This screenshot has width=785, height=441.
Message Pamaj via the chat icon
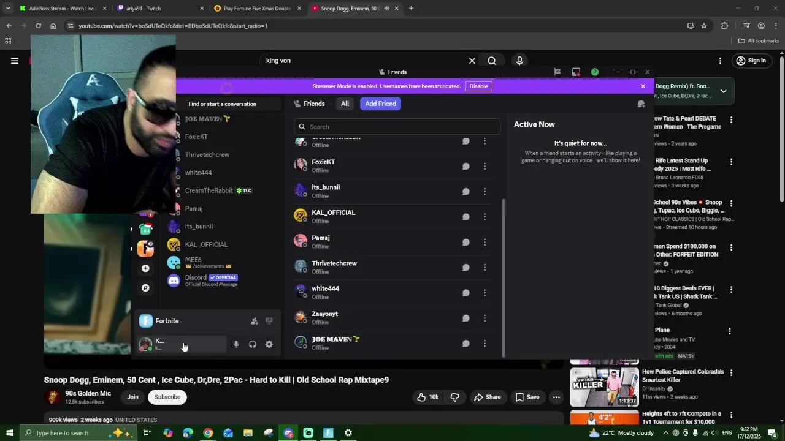click(x=466, y=242)
